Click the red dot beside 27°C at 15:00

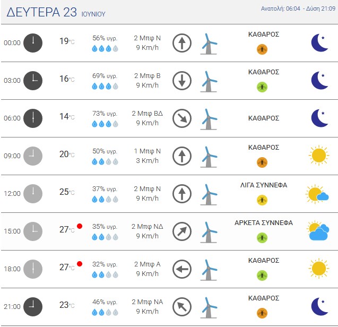pyautogui.click(x=80, y=226)
